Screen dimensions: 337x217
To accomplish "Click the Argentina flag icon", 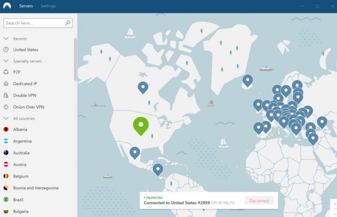I will coord(6,141).
